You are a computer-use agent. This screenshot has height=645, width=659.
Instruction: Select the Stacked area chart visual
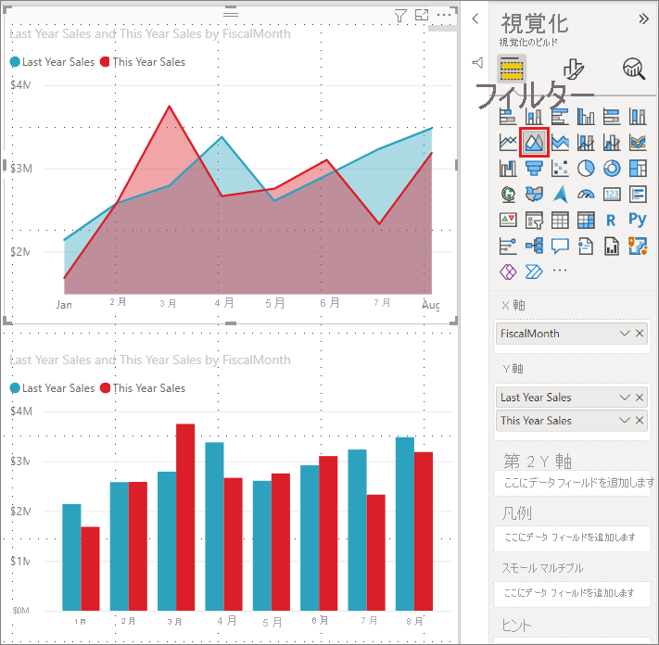[560, 143]
